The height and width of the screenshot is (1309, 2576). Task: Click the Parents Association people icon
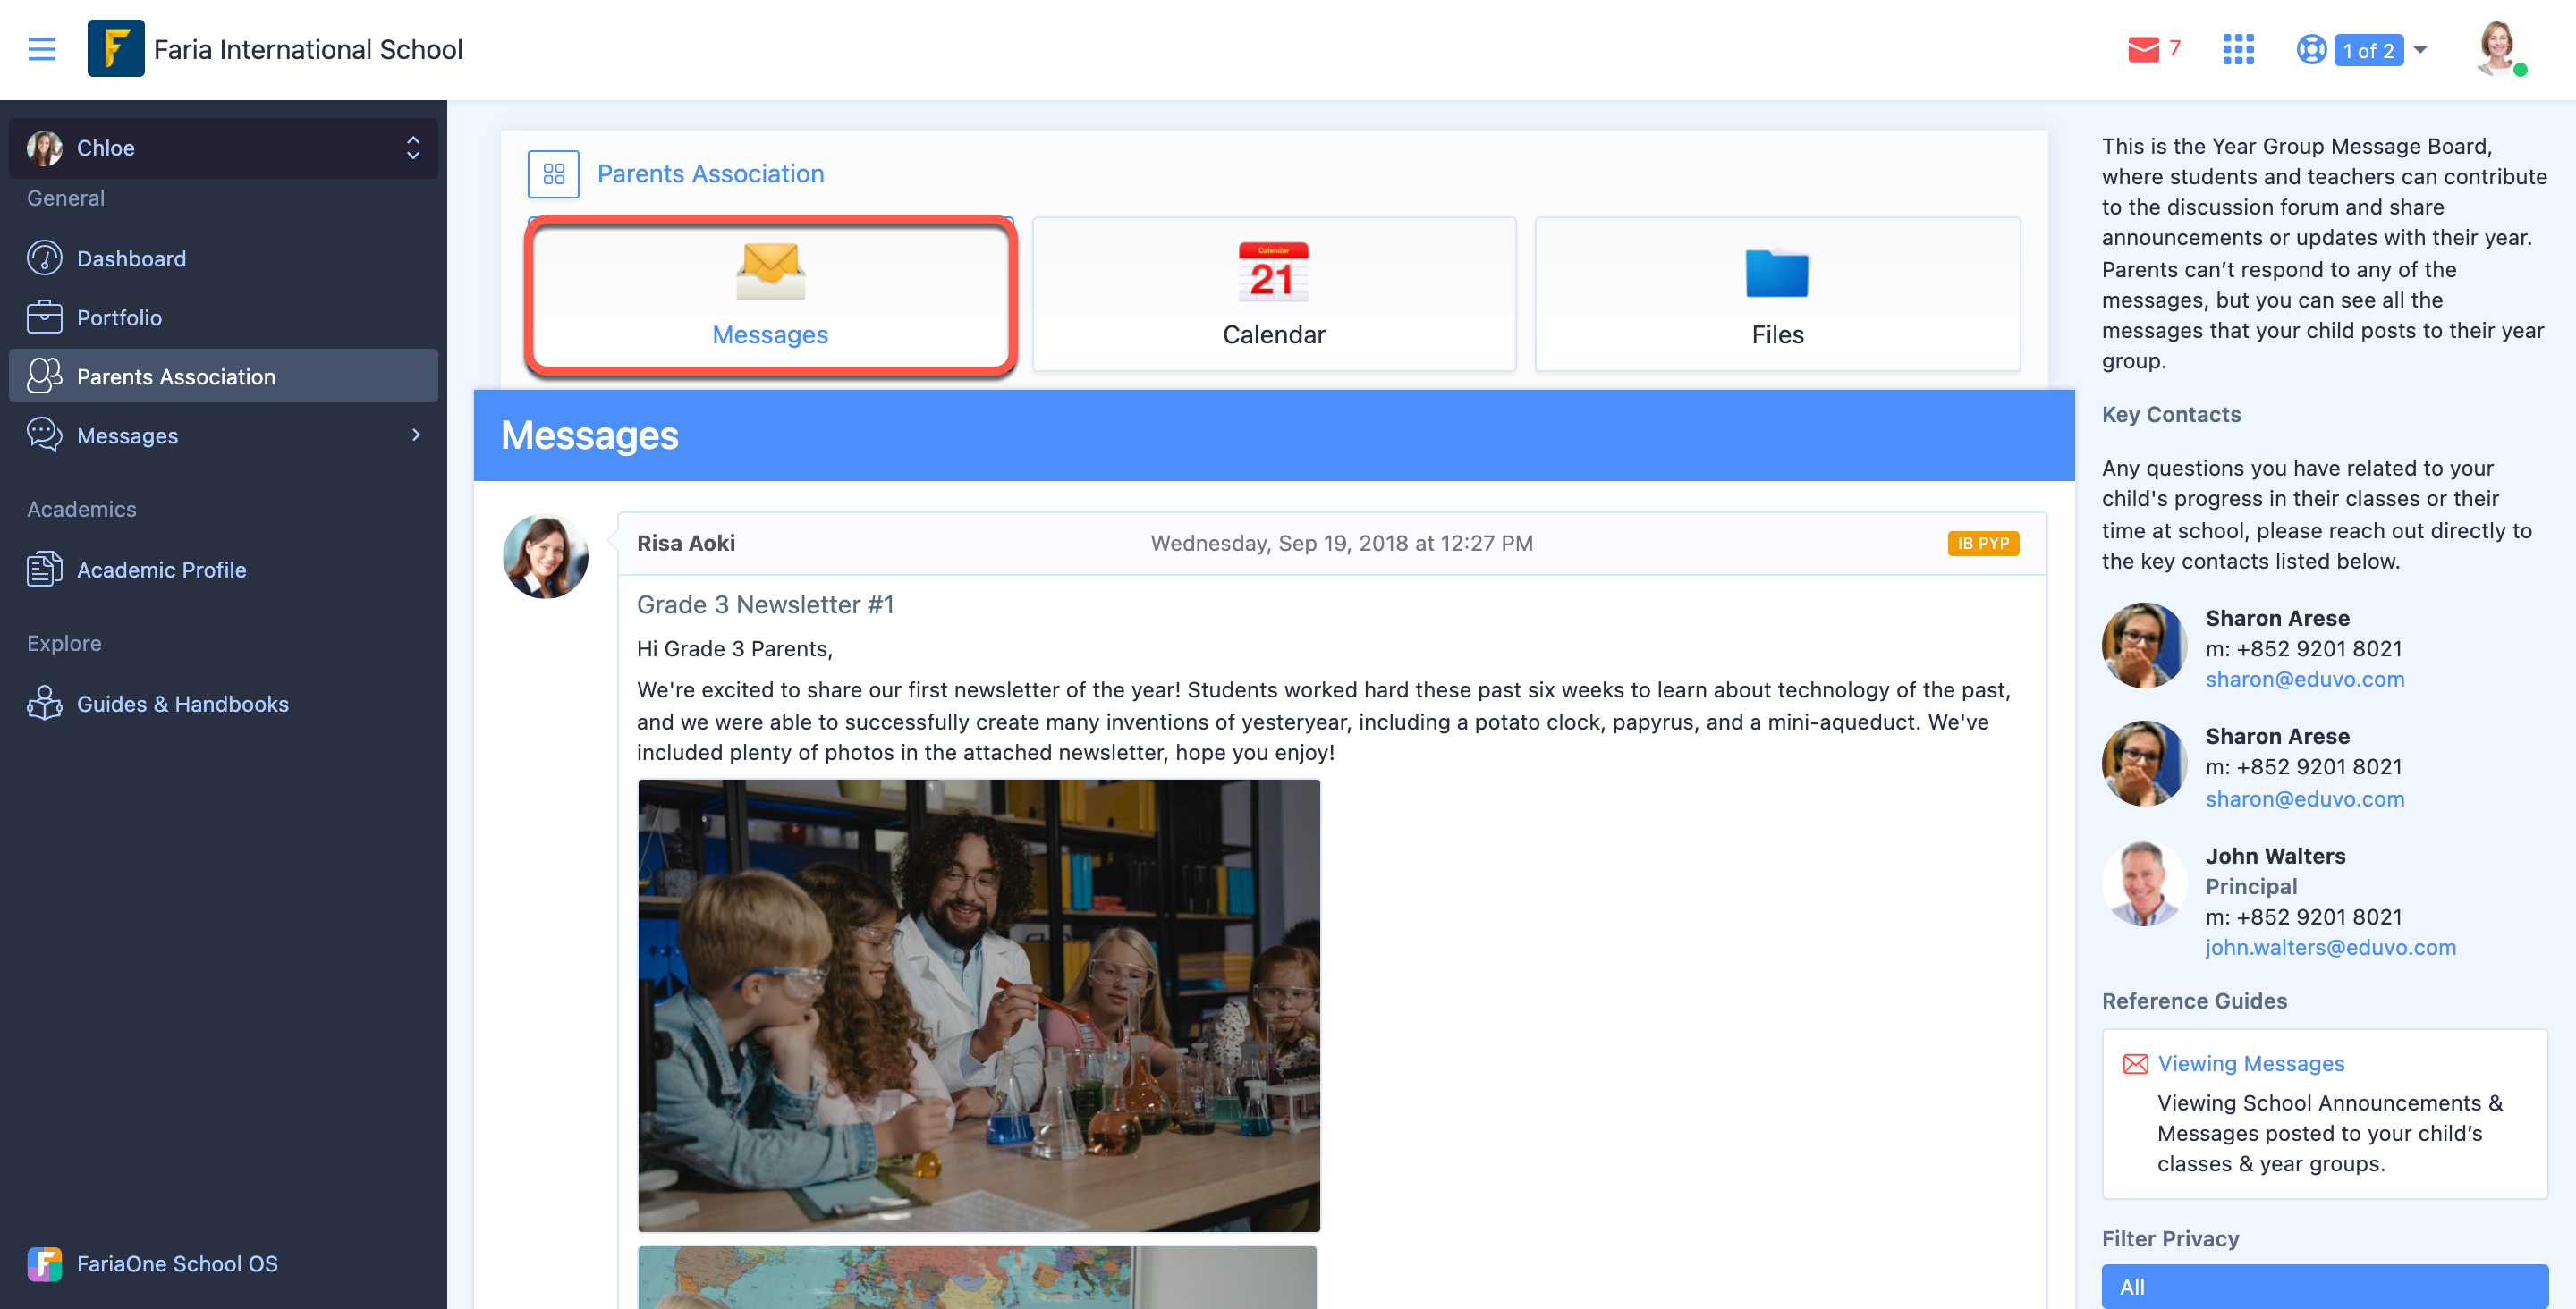[x=44, y=376]
